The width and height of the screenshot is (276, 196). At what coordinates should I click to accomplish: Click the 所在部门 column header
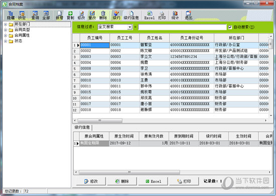coord(236,38)
